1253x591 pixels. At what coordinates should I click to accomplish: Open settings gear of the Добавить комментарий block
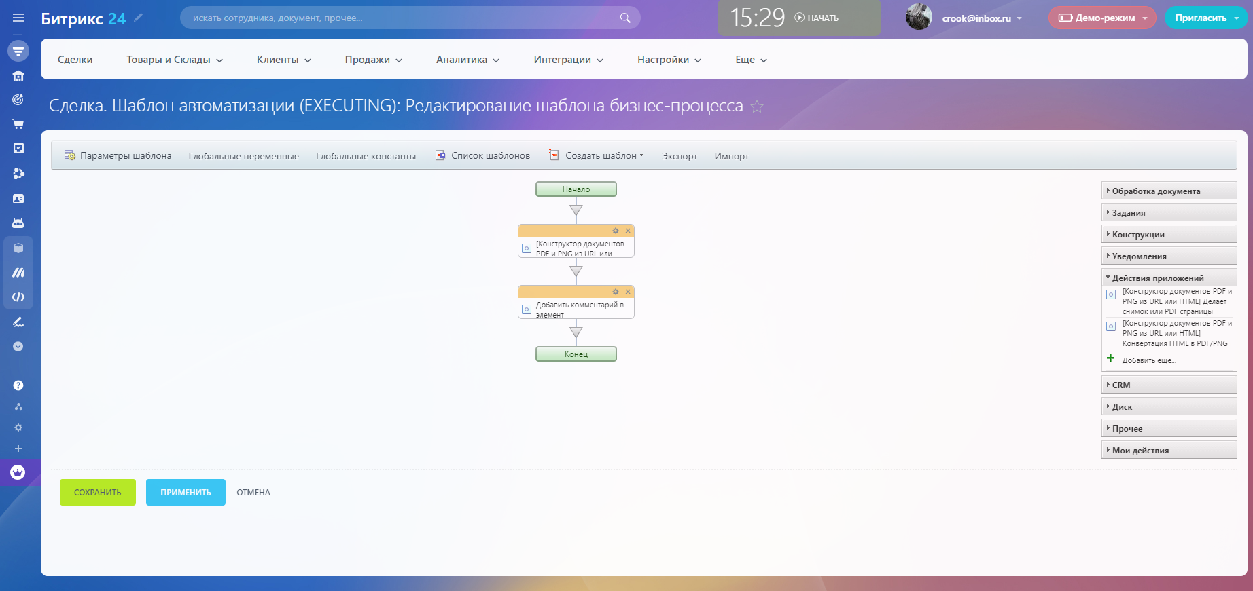tap(616, 292)
